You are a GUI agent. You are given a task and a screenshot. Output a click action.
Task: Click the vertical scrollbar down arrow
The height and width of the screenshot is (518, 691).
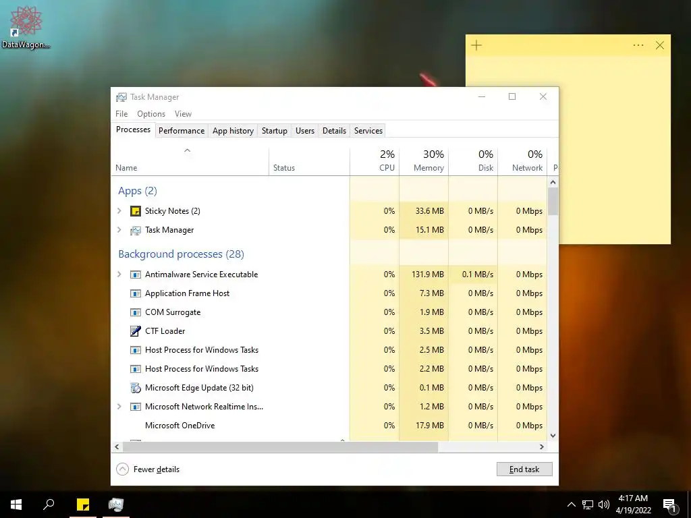[553, 436]
